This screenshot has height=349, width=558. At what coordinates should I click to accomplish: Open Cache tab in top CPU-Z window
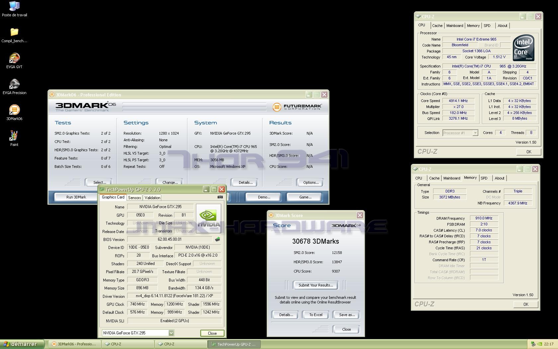pyautogui.click(x=437, y=26)
